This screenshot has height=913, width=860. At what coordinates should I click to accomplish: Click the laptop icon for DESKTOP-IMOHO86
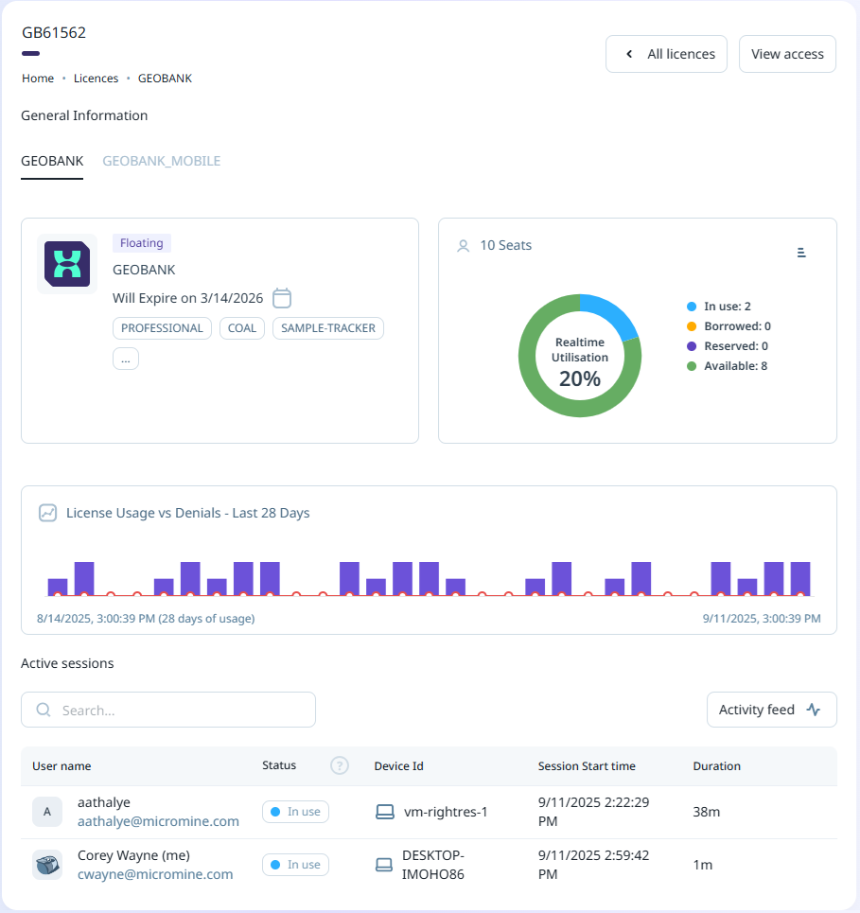[385, 865]
